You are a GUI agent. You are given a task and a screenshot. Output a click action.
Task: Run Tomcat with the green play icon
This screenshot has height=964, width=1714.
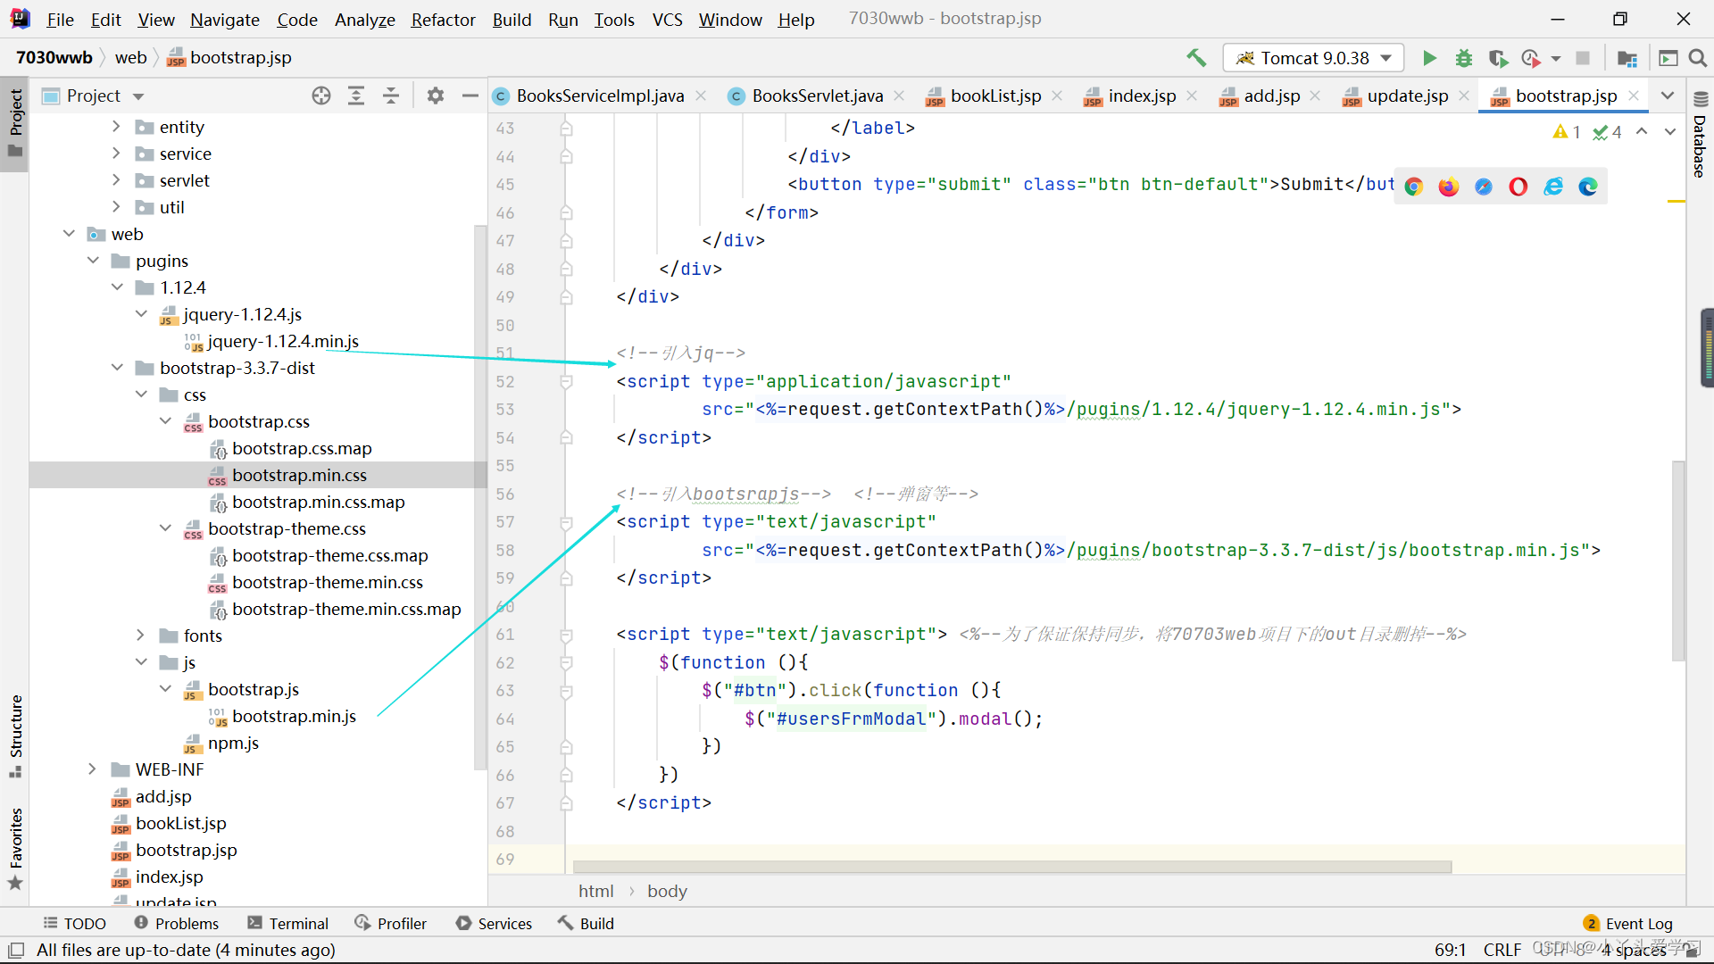pyautogui.click(x=1429, y=58)
